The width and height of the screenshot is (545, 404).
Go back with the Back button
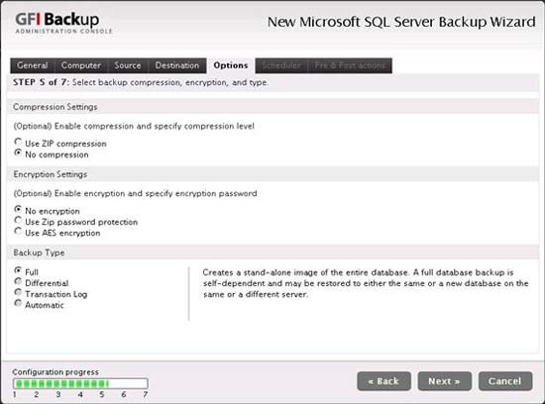coord(383,381)
